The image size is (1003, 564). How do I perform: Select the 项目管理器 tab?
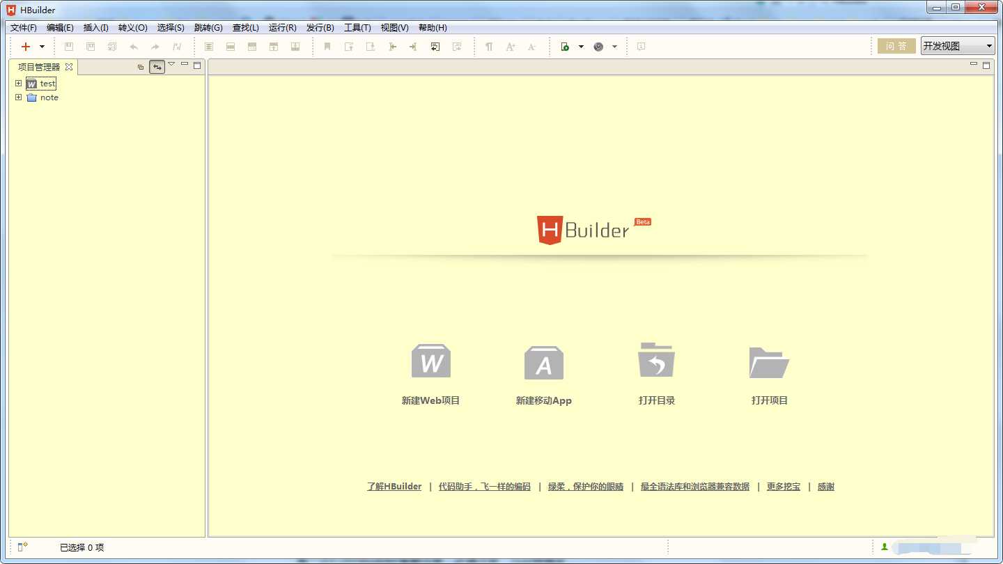(39, 67)
